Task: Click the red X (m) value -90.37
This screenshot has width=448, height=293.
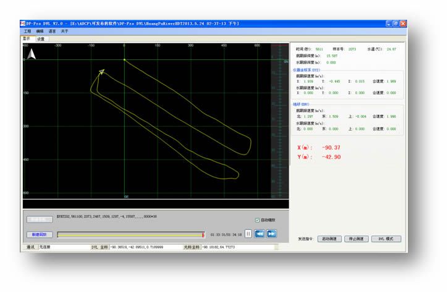Action: 331,148
